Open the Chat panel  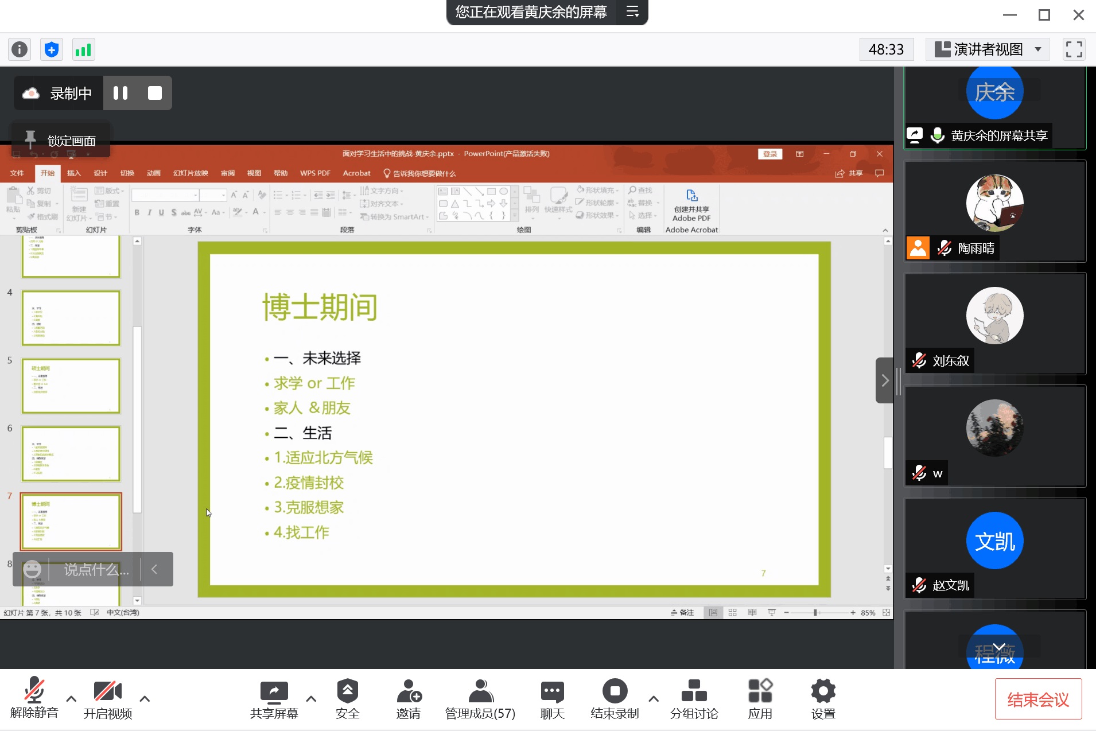[x=552, y=699]
